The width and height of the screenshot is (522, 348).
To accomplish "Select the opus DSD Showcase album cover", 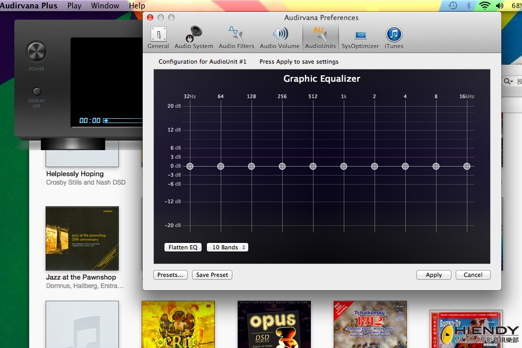I will pyautogui.click(x=274, y=324).
